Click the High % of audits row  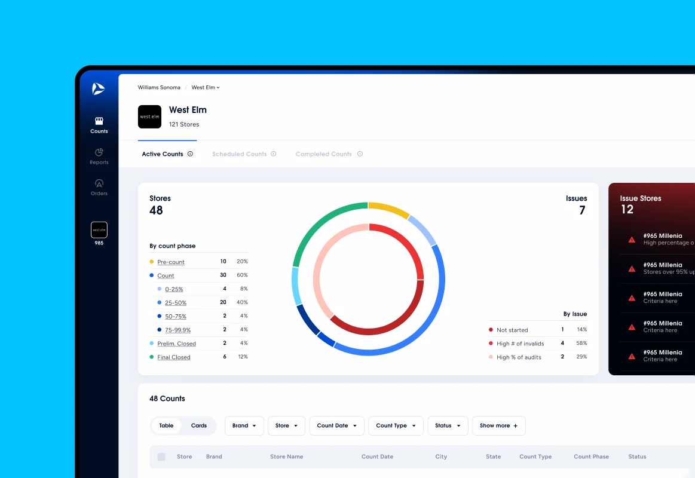538,357
